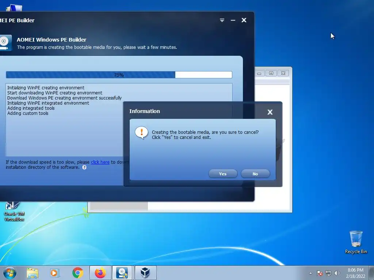Open File Explorer from the taskbar

(x=33, y=273)
